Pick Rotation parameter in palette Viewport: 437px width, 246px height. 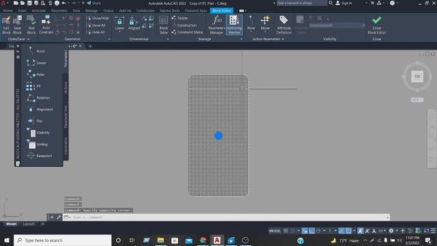(38, 98)
